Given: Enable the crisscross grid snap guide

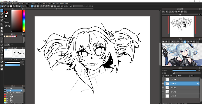Looking at the screenshot, I should tap(38, 6).
